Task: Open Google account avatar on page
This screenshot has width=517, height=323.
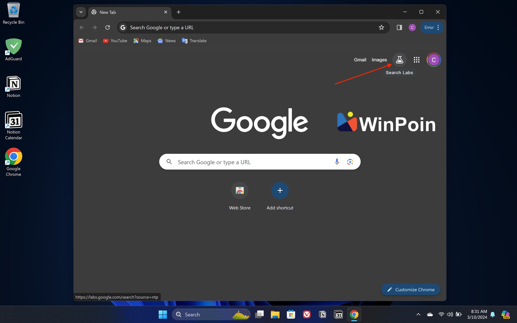Action: [434, 60]
